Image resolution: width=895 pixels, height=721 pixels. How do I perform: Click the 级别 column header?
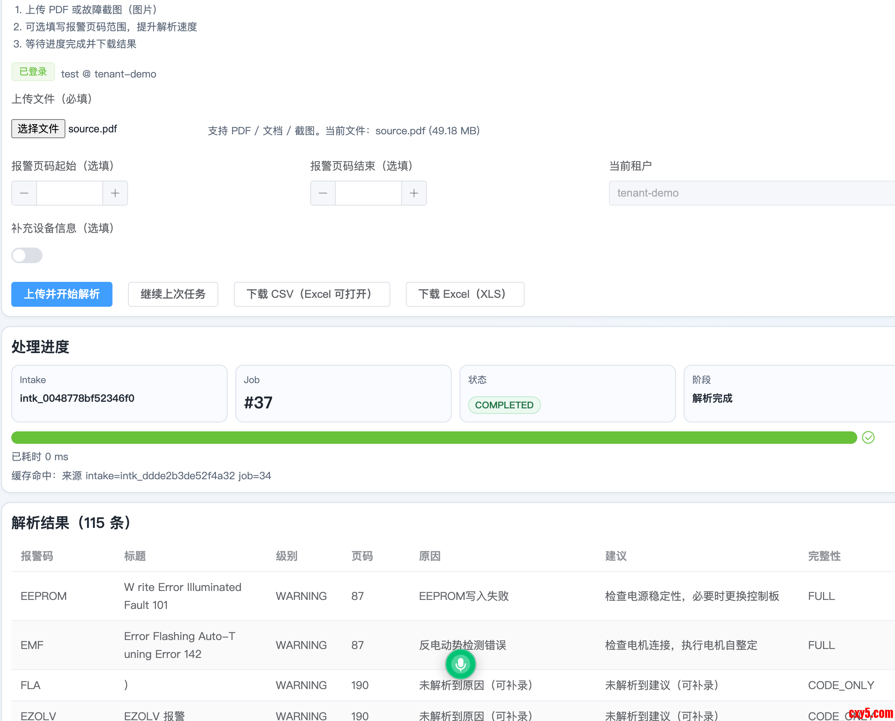point(286,556)
